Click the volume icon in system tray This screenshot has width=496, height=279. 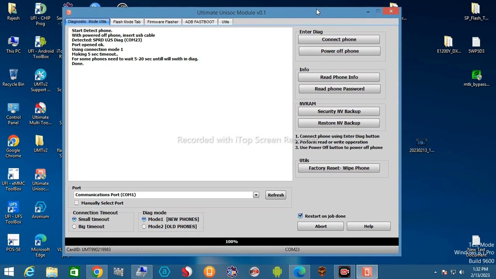[x=461, y=272]
